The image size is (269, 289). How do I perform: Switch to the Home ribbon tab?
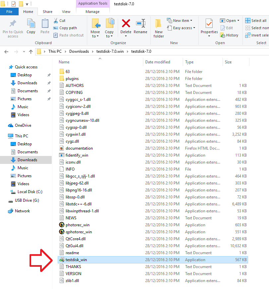click(28, 12)
